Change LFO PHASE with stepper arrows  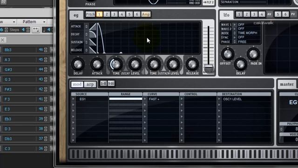(x=235, y=42)
